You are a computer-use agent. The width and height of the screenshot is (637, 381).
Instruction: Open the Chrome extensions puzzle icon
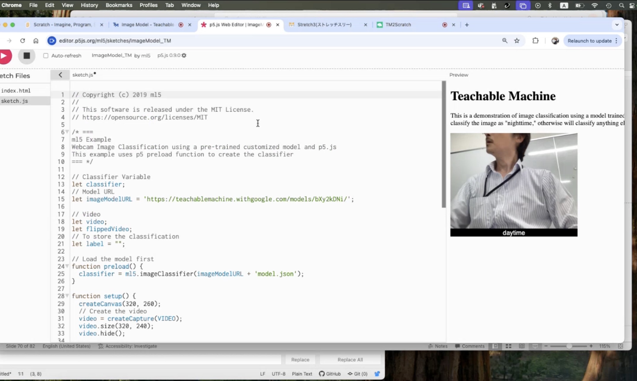[535, 41]
